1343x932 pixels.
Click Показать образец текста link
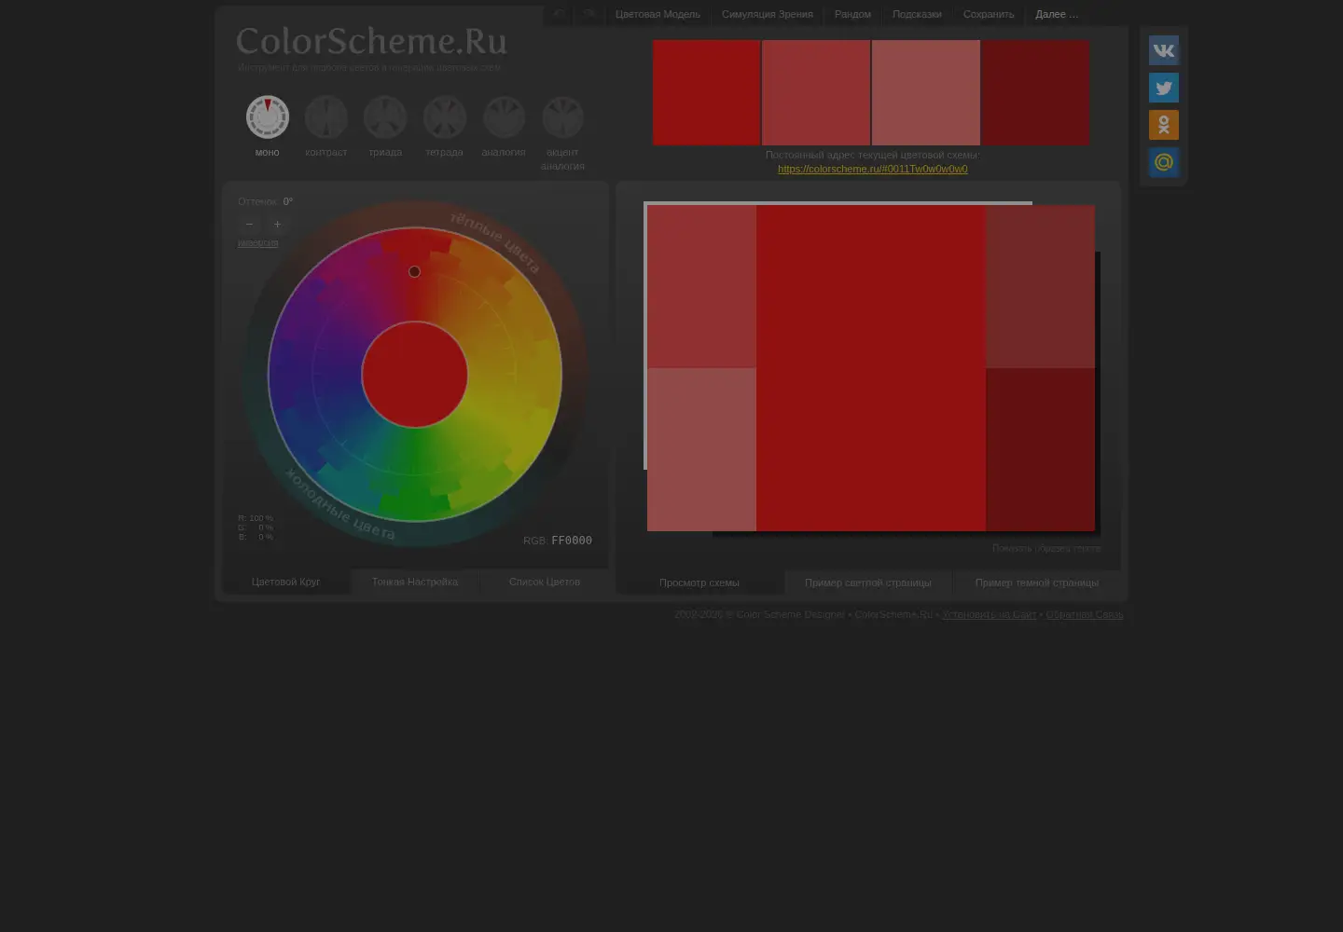(x=1046, y=548)
